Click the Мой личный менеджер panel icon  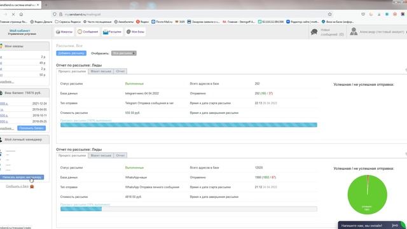click(x=1, y=139)
